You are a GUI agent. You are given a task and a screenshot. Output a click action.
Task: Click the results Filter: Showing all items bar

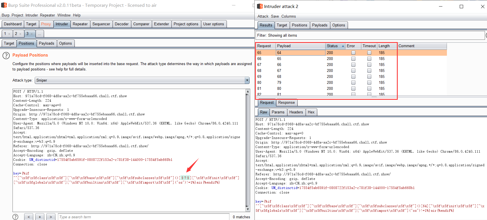click(370, 36)
